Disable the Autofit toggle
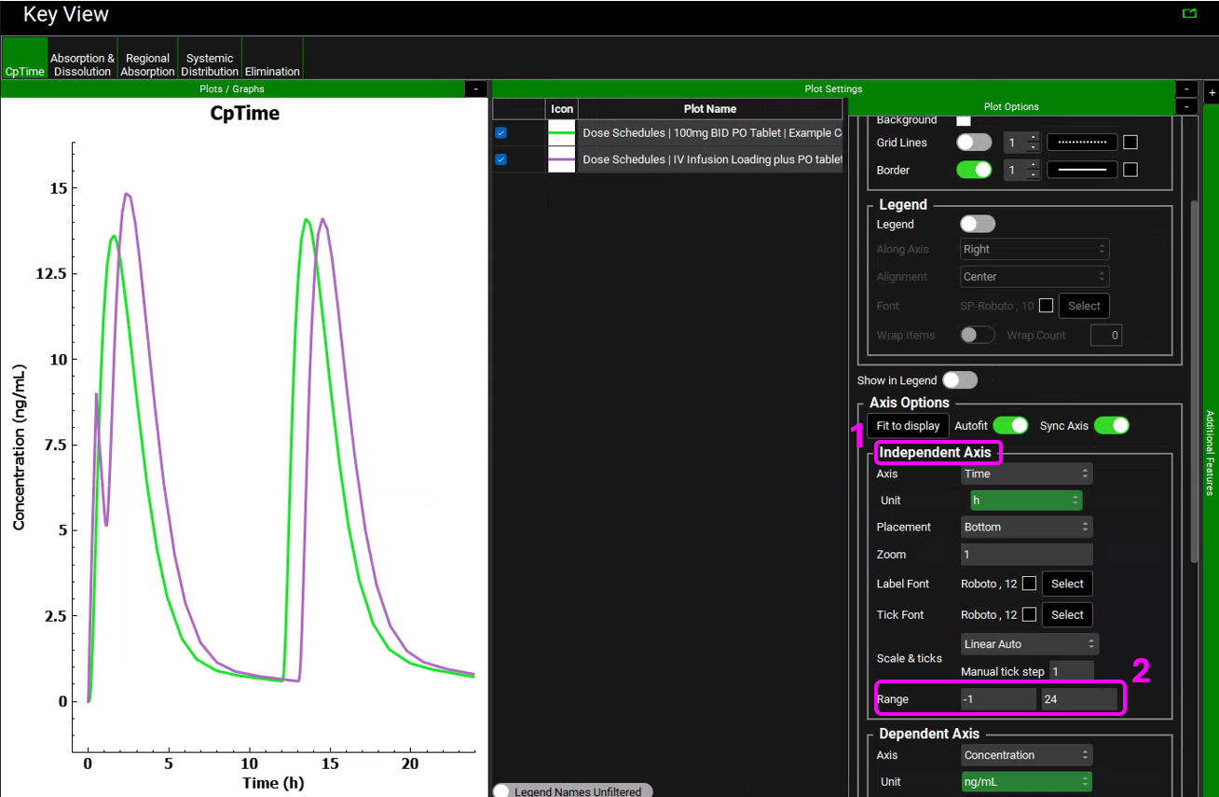This screenshot has height=797, width=1219. coord(1010,425)
